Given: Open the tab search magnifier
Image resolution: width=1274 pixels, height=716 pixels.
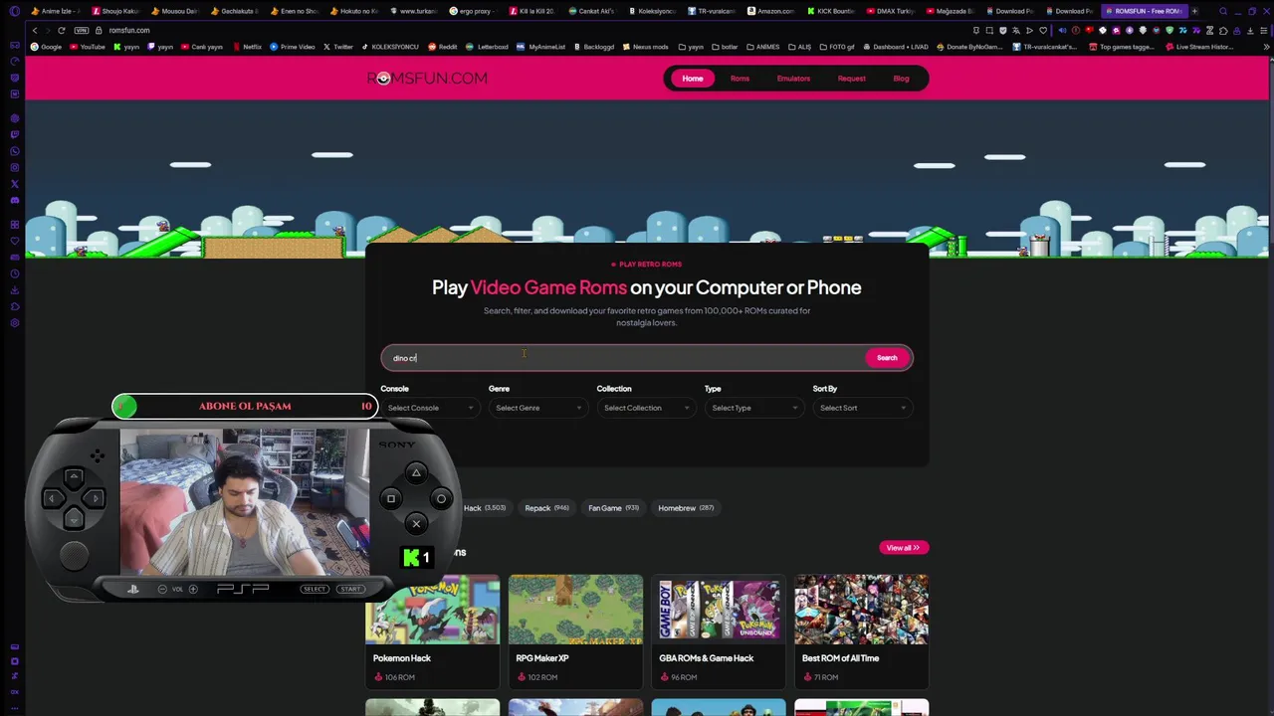Looking at the screenshot, I should (1223, 11).
